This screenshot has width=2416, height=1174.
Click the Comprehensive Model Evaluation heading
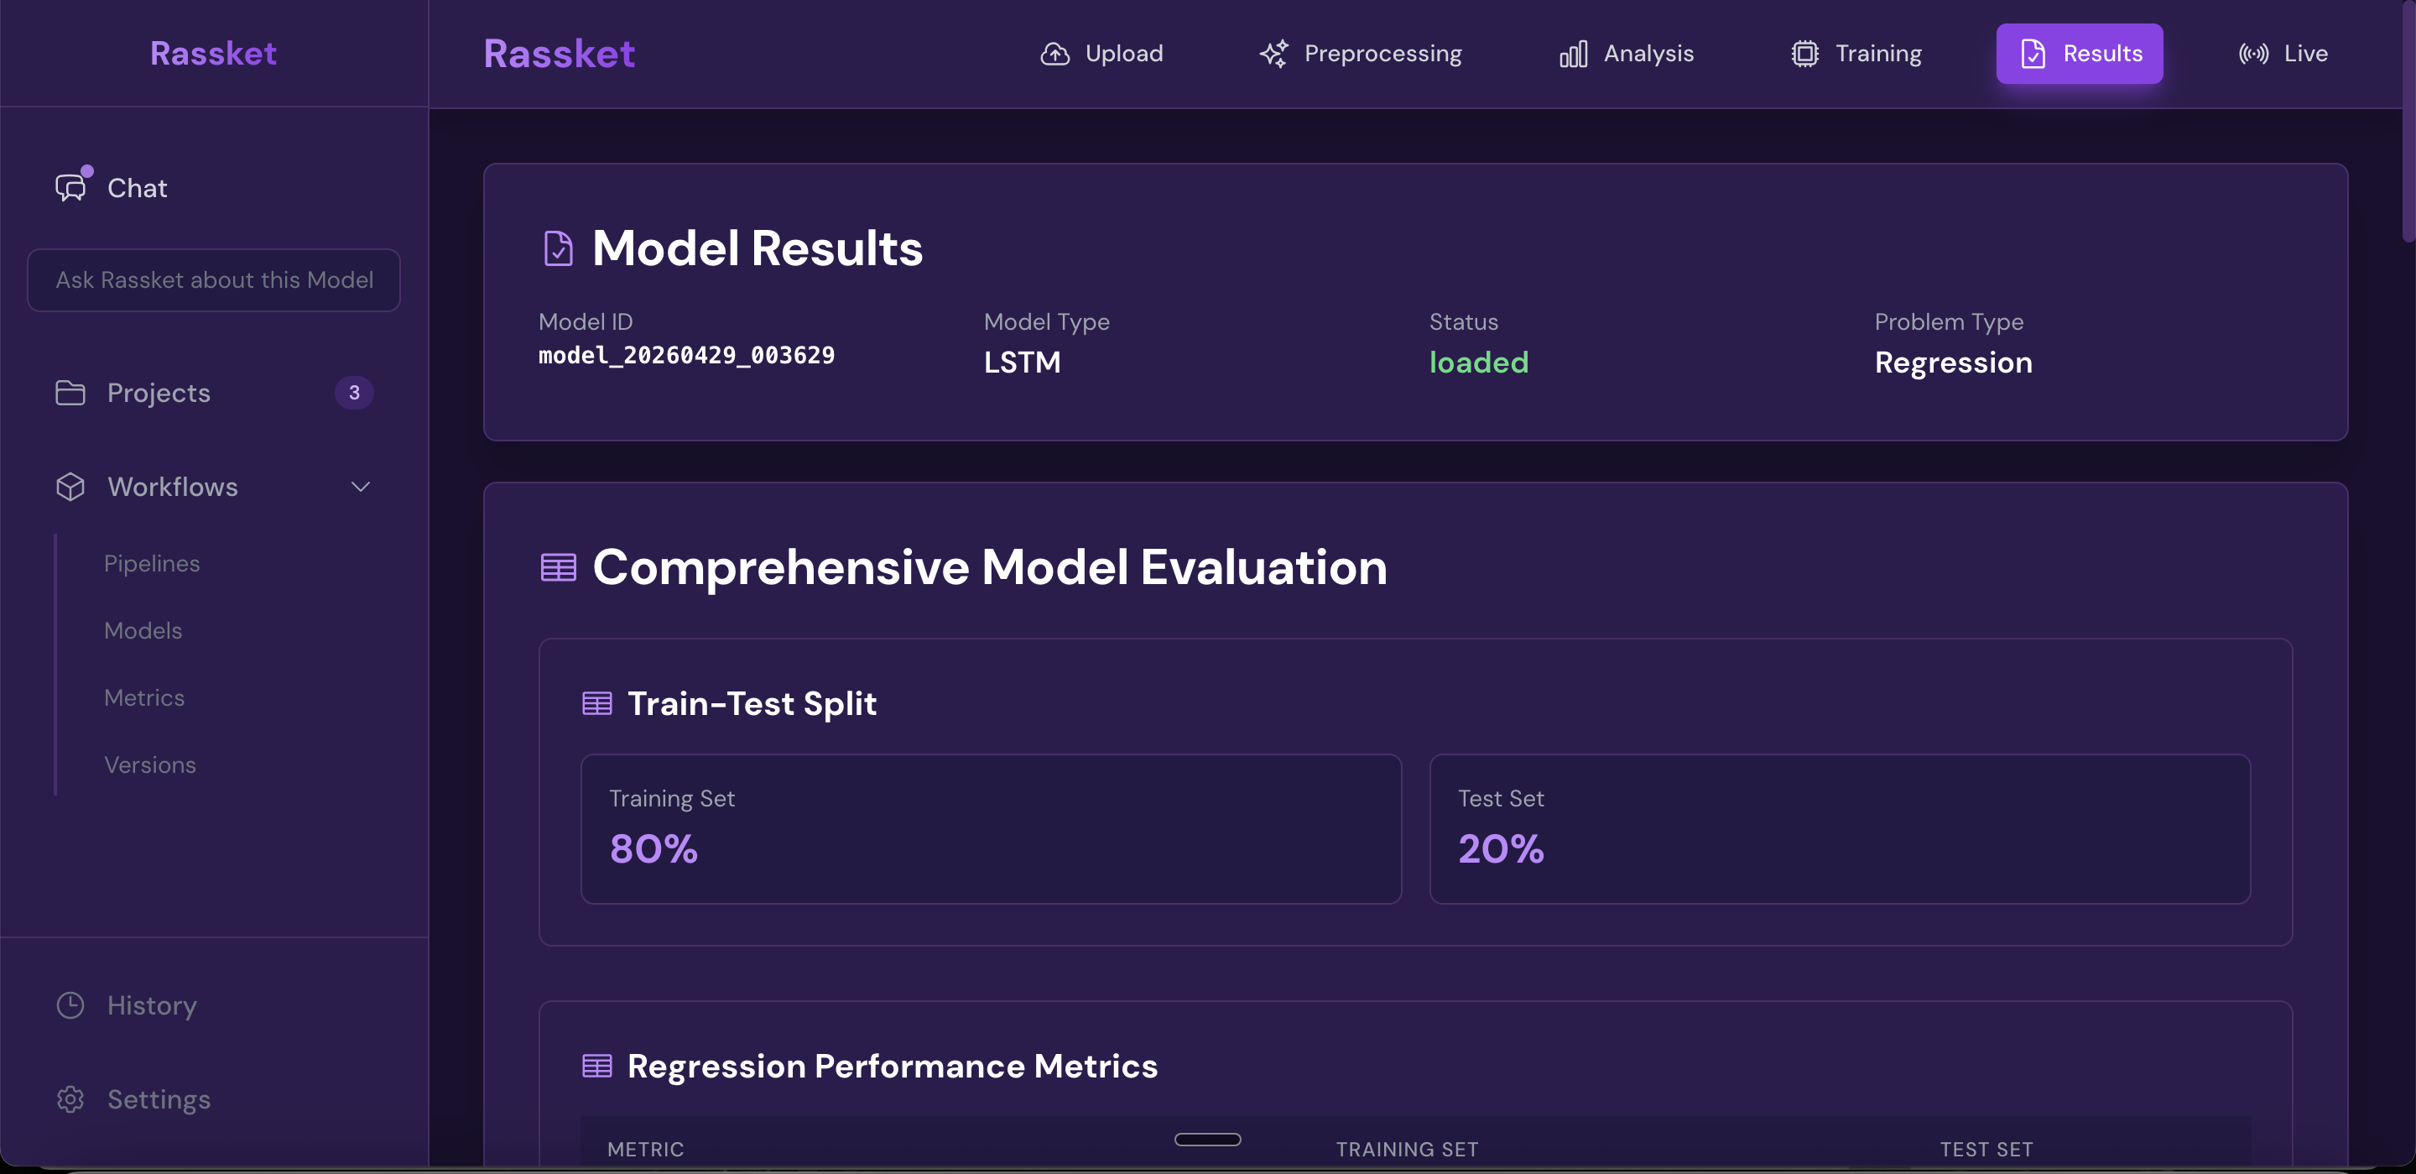(990, 568)
